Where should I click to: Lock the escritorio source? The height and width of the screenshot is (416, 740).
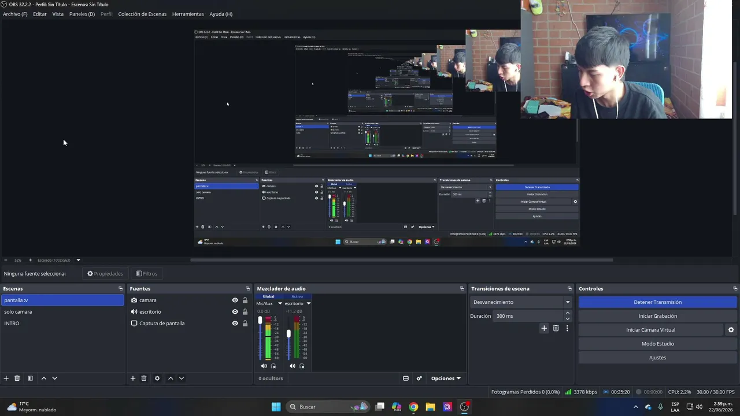point(245,312)
